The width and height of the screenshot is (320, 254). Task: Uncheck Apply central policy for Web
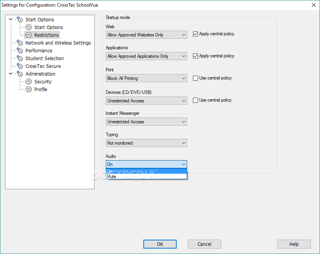195,34
